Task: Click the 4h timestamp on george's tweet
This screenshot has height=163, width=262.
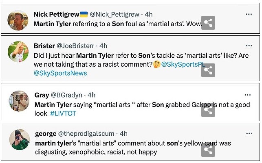Action: pos(123,133)
